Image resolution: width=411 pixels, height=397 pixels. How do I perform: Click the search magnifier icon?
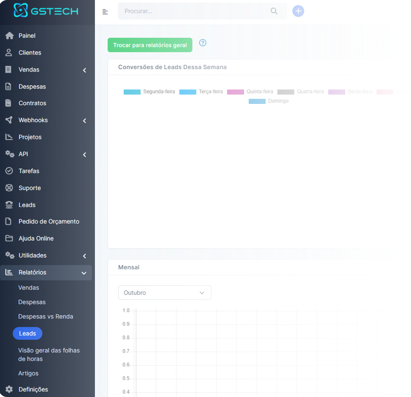point(274,11)
